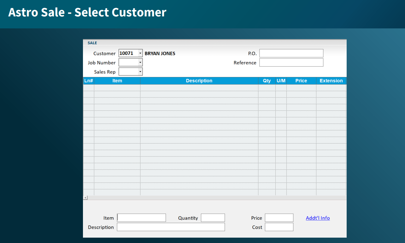Viewport: 405px width, 243px height.
Task: Select the Cost input field
Action: (x=279, y=227)
